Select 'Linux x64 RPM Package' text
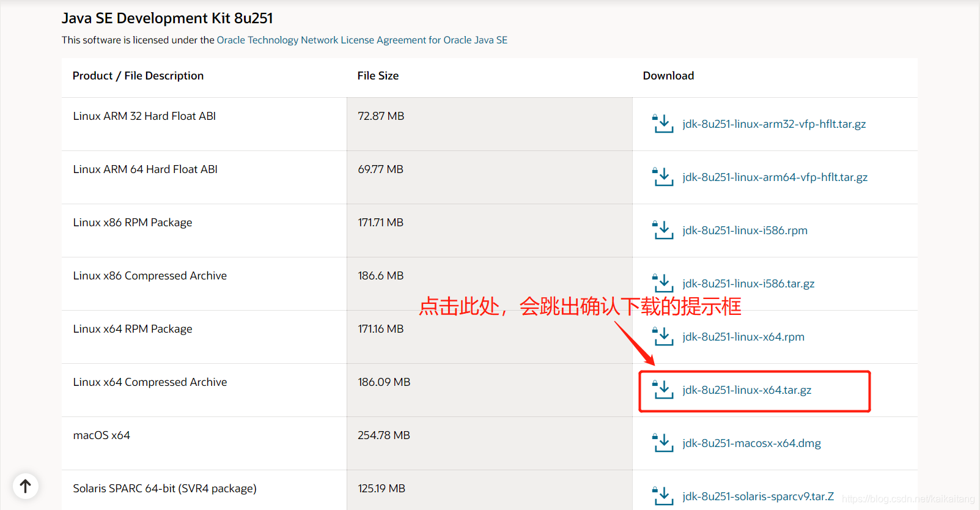The height and width of the screenshot is (510, 980). [x=133, y=328]
